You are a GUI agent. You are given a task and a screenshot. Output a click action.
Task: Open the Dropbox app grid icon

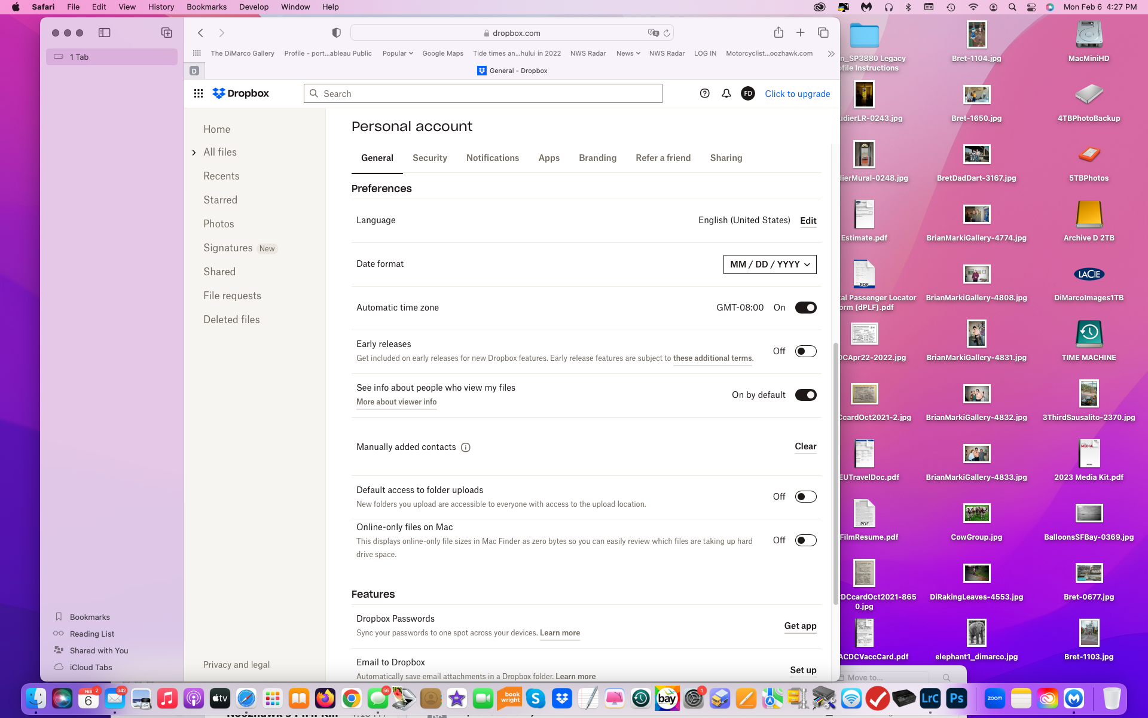(x=199, y=93)
